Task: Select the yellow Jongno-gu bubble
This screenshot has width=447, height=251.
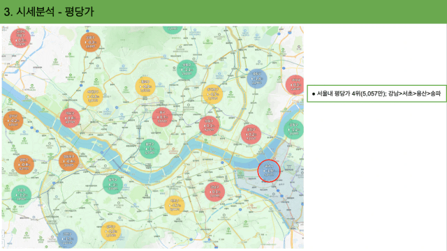Action: [145, 86]
